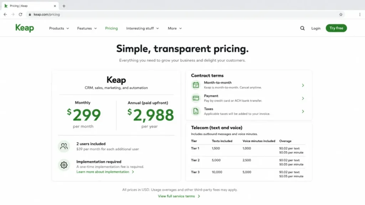Screen dimensions: 365x205
Task: Click the implementation gear icon
Action: click(64, 165)
